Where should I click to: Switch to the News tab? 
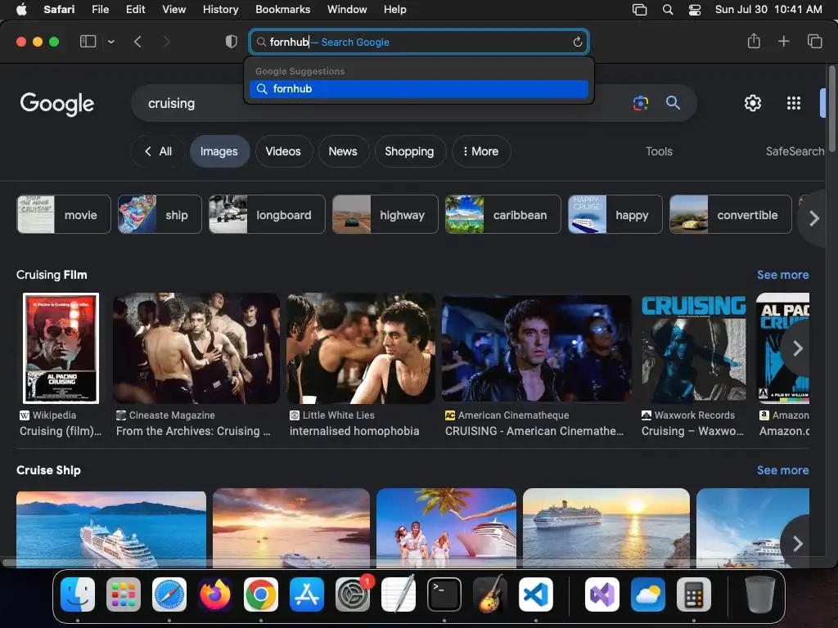tap(343, 151)
